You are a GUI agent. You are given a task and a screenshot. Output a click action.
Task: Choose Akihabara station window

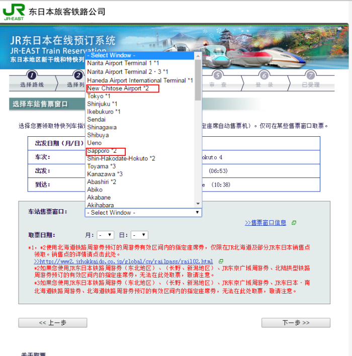140,205
